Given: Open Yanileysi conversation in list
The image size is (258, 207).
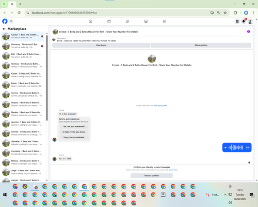Looking at the screenshot, I should coord(23,65).
